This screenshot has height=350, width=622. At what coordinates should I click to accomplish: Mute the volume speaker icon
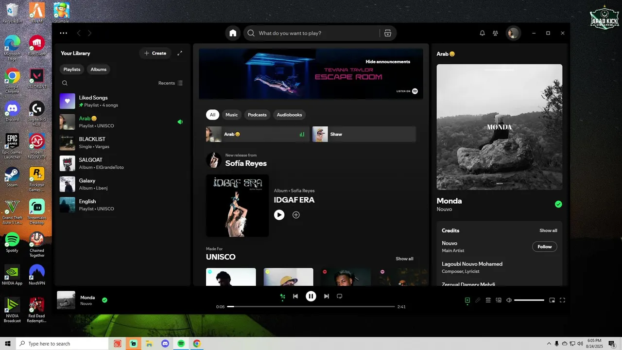[509, 300]
